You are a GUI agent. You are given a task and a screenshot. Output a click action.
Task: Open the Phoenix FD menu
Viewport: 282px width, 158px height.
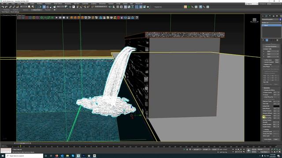pos(139,4)
